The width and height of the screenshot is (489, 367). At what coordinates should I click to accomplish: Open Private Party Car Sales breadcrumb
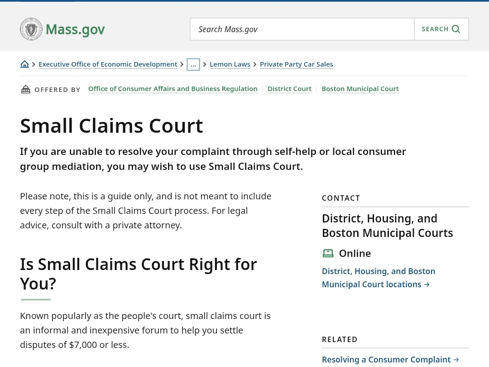296,64
